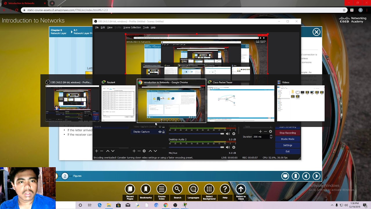Open Recent Pages in course toolbar
Image resolution: width=371 pixels, height=209 pixels.
pyautogui.click(x=130, y=189)
